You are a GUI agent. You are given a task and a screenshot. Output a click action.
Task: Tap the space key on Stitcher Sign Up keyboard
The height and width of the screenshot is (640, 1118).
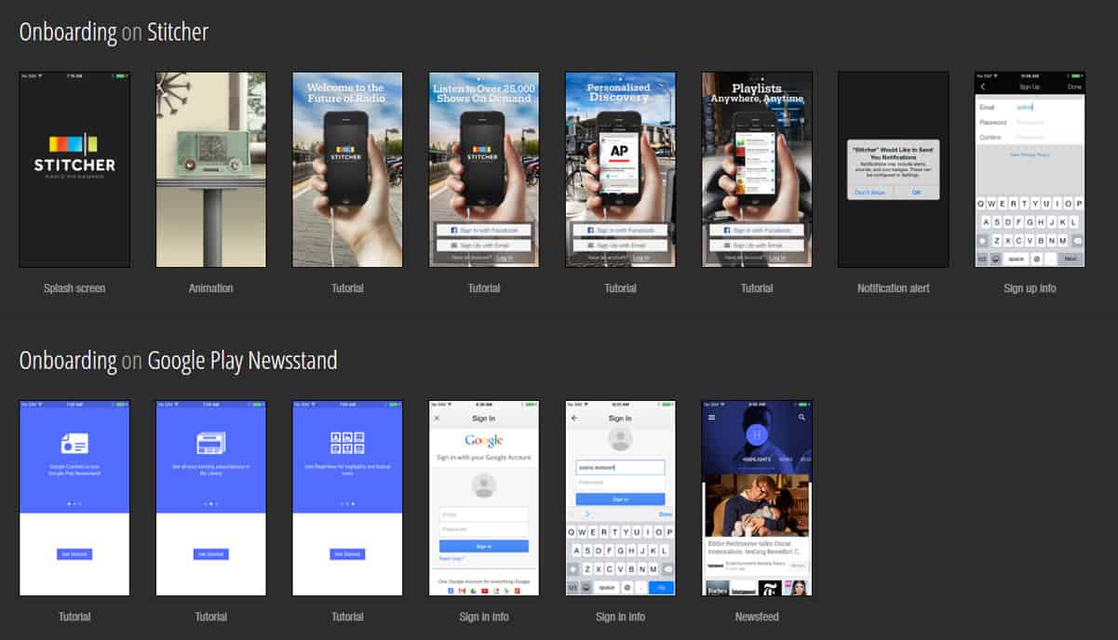point(1016,259)
